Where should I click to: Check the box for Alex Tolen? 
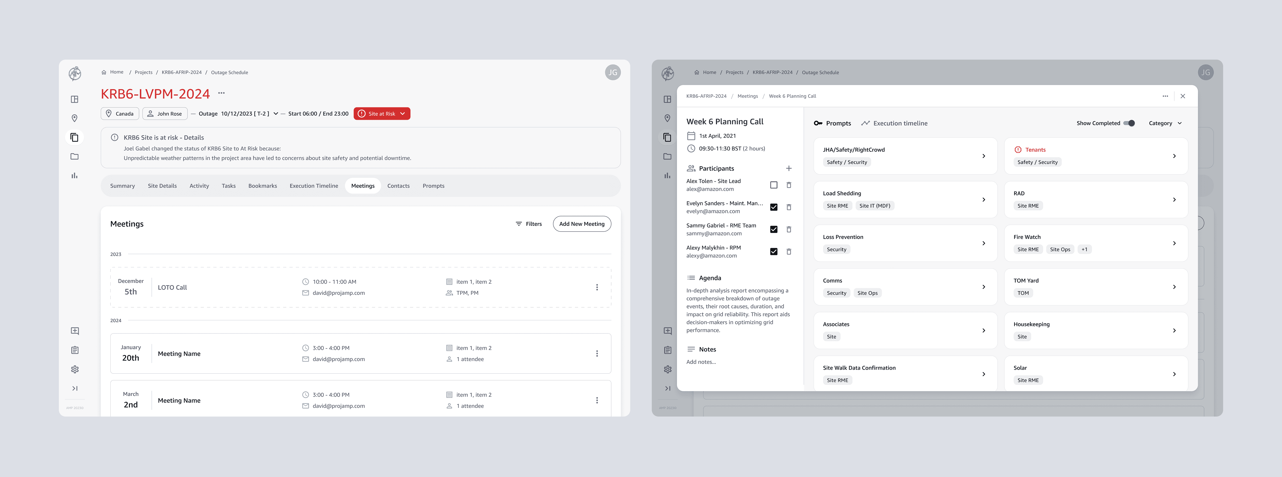pos(773,185)
